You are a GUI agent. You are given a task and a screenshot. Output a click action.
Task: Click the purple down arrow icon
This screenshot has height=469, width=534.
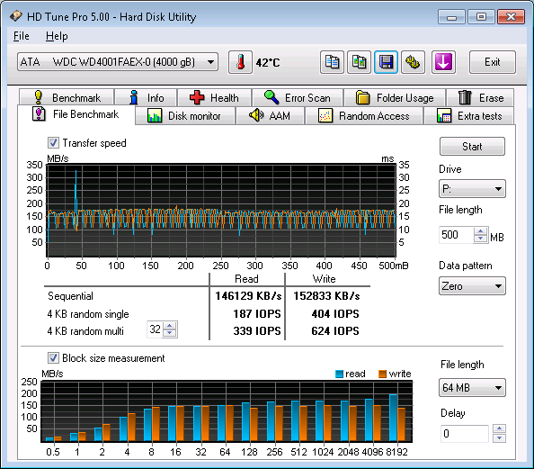tap(443, 62)
